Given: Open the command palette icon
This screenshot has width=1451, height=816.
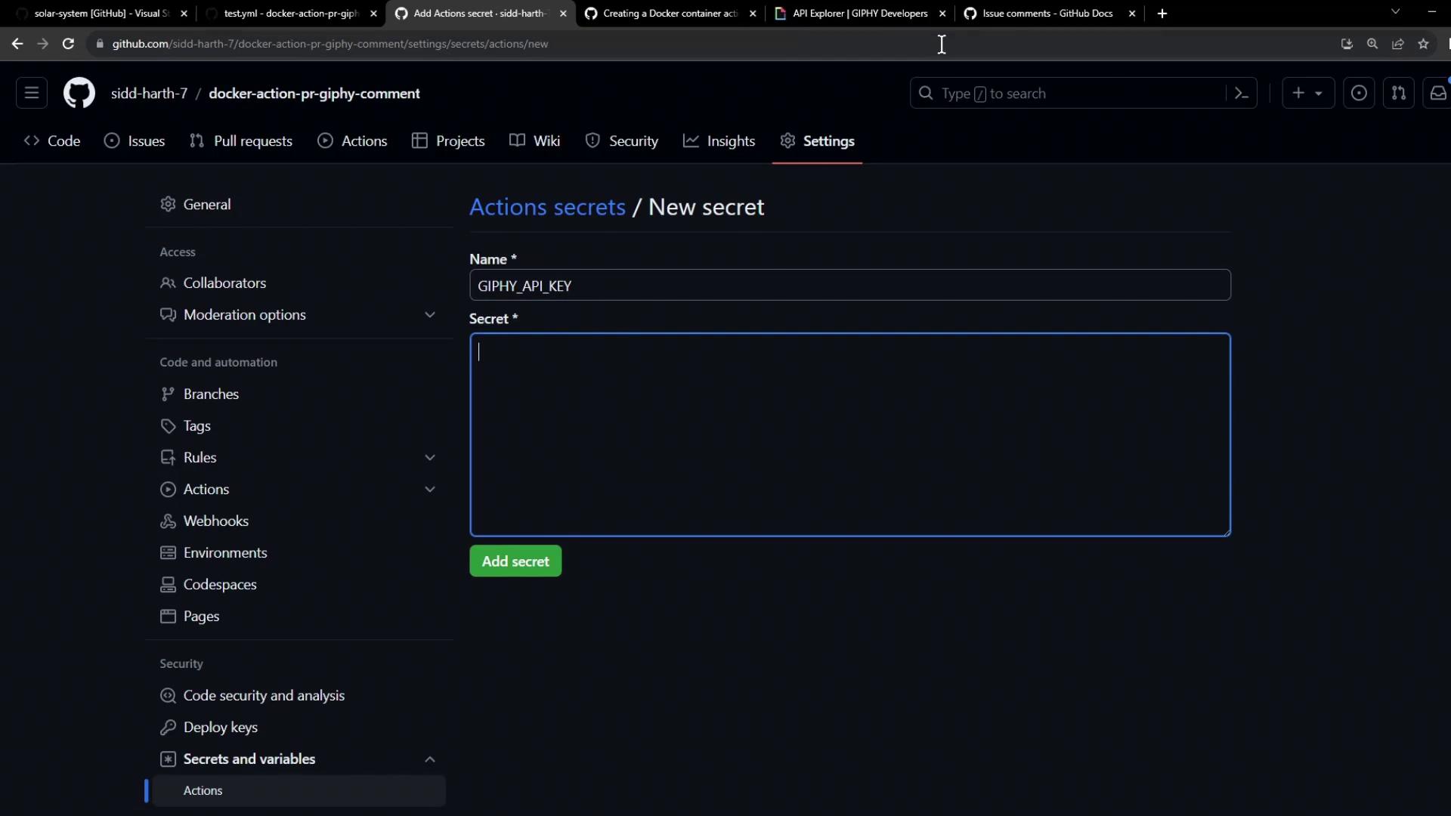Looking at the screenshot, I should (1241, 93).
